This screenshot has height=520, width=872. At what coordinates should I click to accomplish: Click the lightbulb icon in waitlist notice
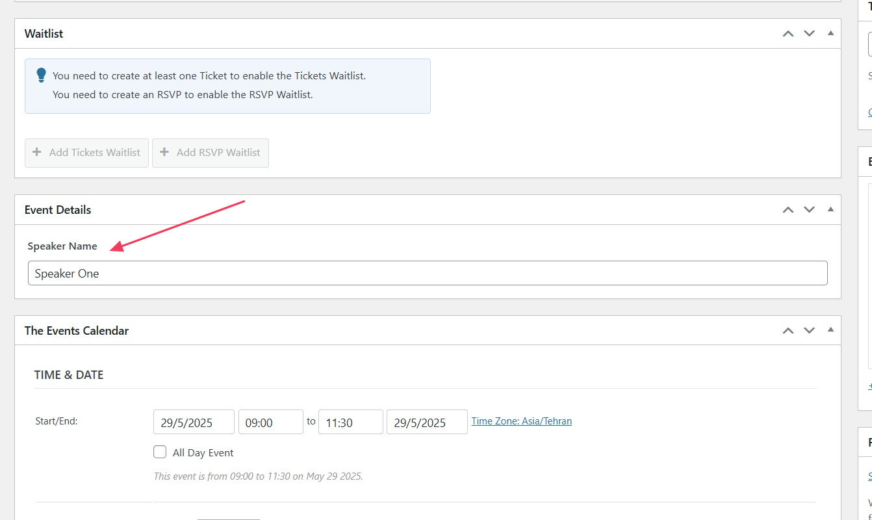(41, 75)
